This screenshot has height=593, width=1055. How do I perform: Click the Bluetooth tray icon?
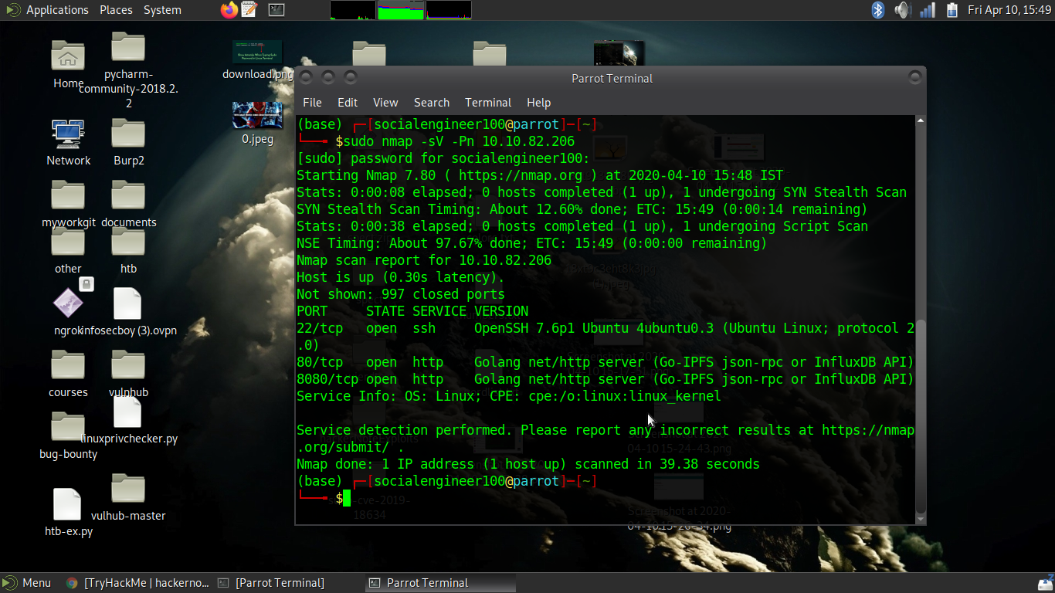pos(878,10)
